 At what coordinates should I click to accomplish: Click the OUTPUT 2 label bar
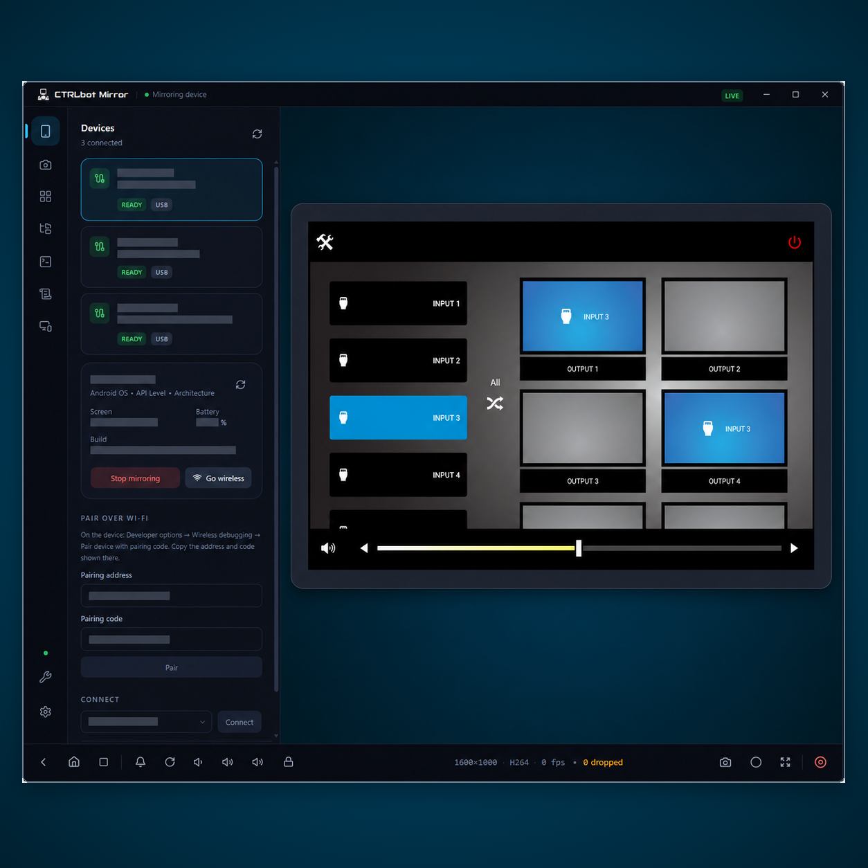[724, 369]
